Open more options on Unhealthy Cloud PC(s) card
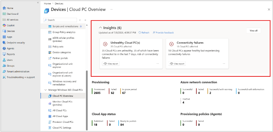The width and height of the screenshot is (273, 132). (158, 64)
